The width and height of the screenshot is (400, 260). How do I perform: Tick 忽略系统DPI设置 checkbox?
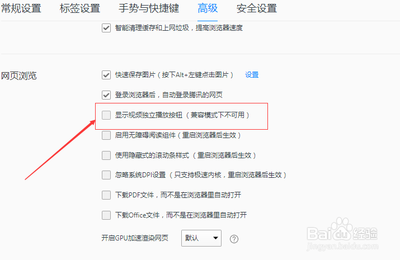tap(106, 175)
